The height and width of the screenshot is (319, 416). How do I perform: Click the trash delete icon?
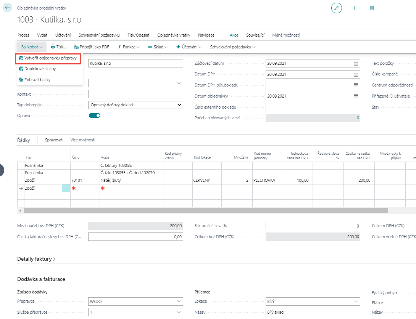[372, 8]
